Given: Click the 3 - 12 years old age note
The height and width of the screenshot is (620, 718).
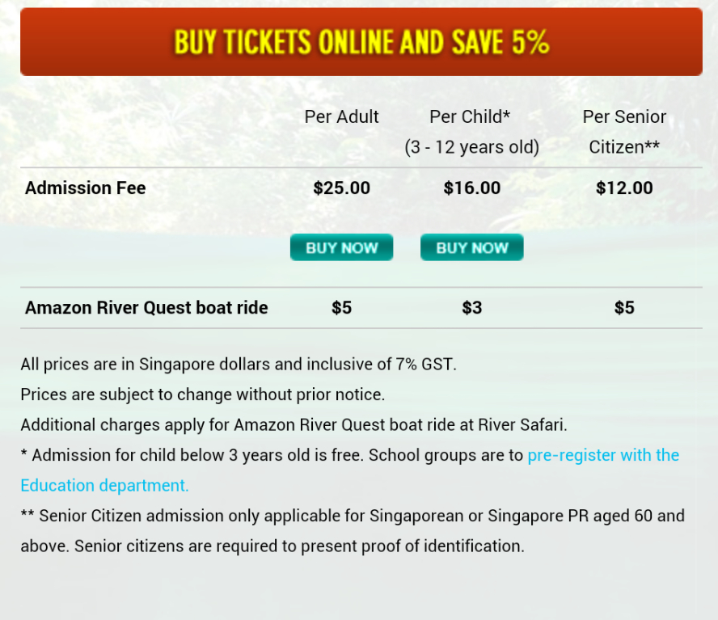Looking at the screenshot, I should 471,147.
